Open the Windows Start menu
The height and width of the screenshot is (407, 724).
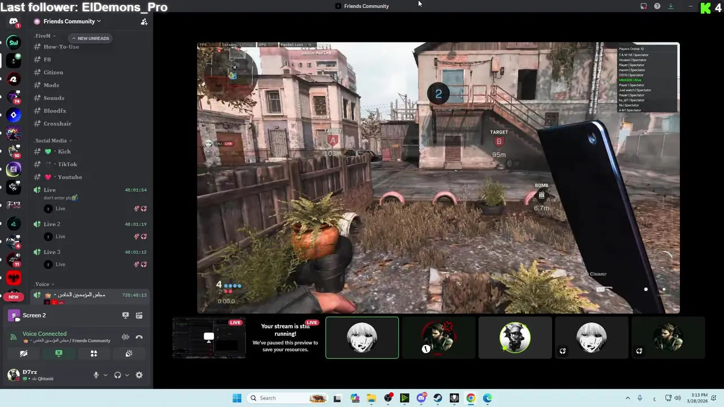237,398
